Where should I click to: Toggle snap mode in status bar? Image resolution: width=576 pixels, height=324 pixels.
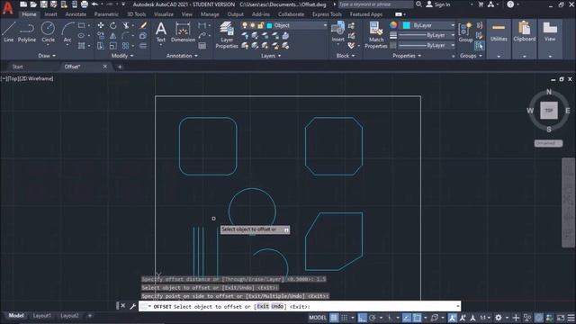[x=344, y=318]
